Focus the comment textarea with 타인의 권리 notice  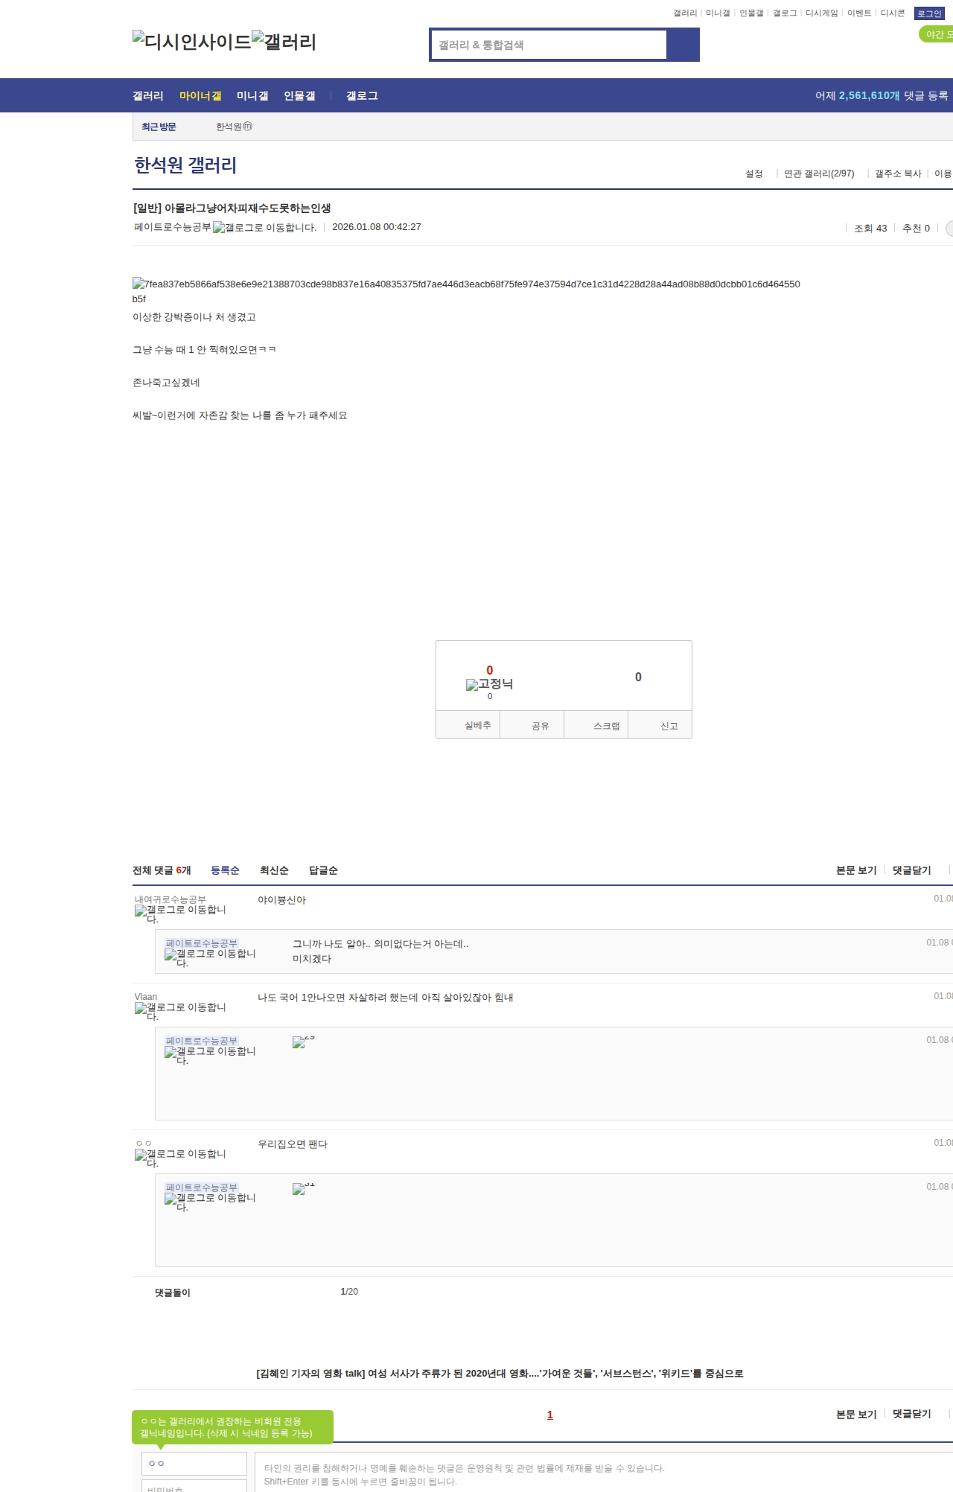(604, 1472)
